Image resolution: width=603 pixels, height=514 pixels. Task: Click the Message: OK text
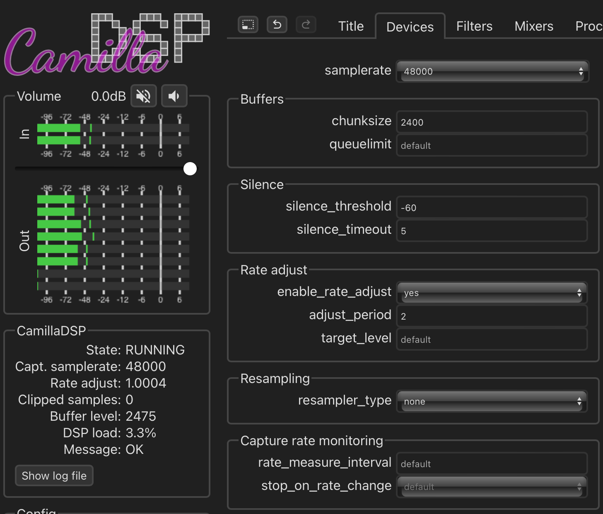(x=104, y=449)
